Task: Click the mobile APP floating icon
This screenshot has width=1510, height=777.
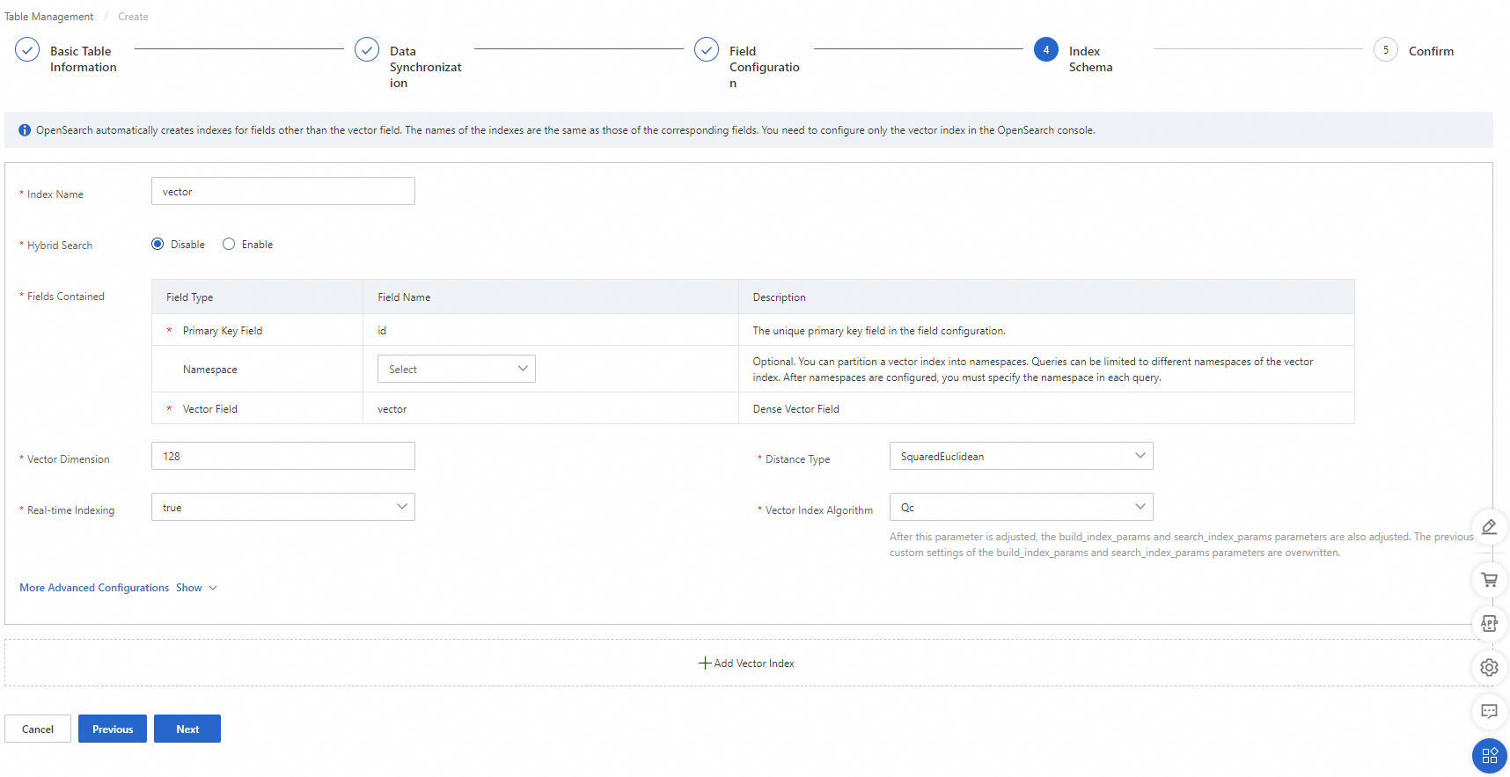Action: [1489, 624]
